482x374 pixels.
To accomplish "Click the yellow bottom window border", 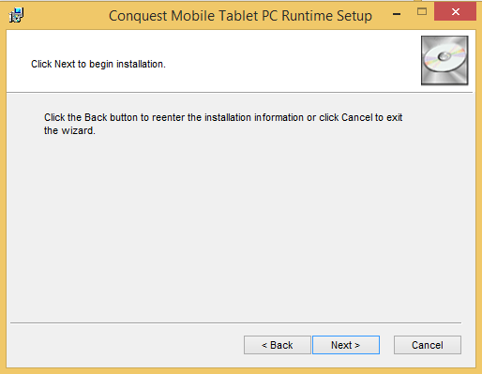I will [241, 371].
